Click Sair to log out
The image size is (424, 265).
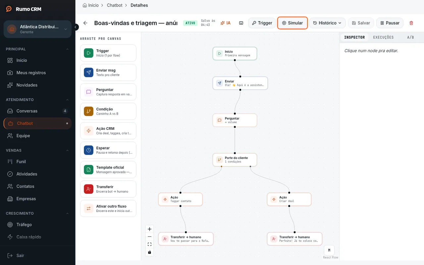37,255
